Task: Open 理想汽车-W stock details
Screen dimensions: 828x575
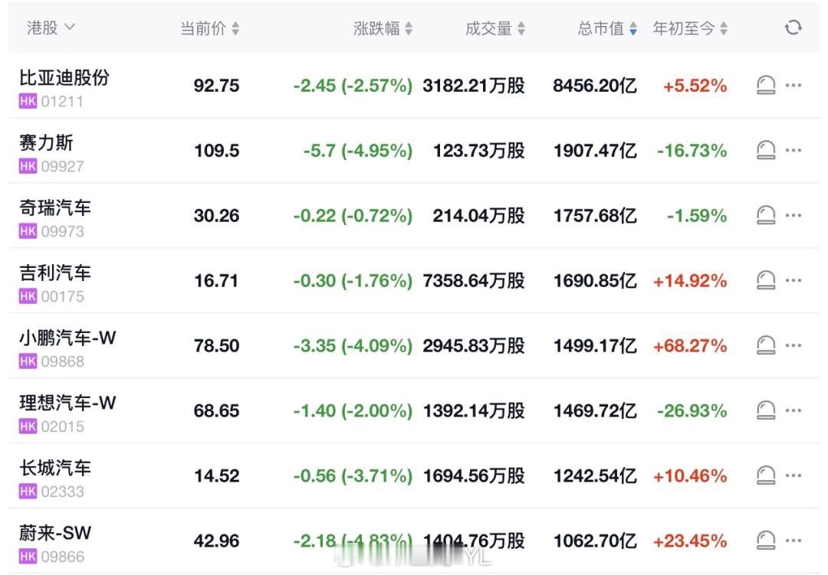Action: coord(67,403)
